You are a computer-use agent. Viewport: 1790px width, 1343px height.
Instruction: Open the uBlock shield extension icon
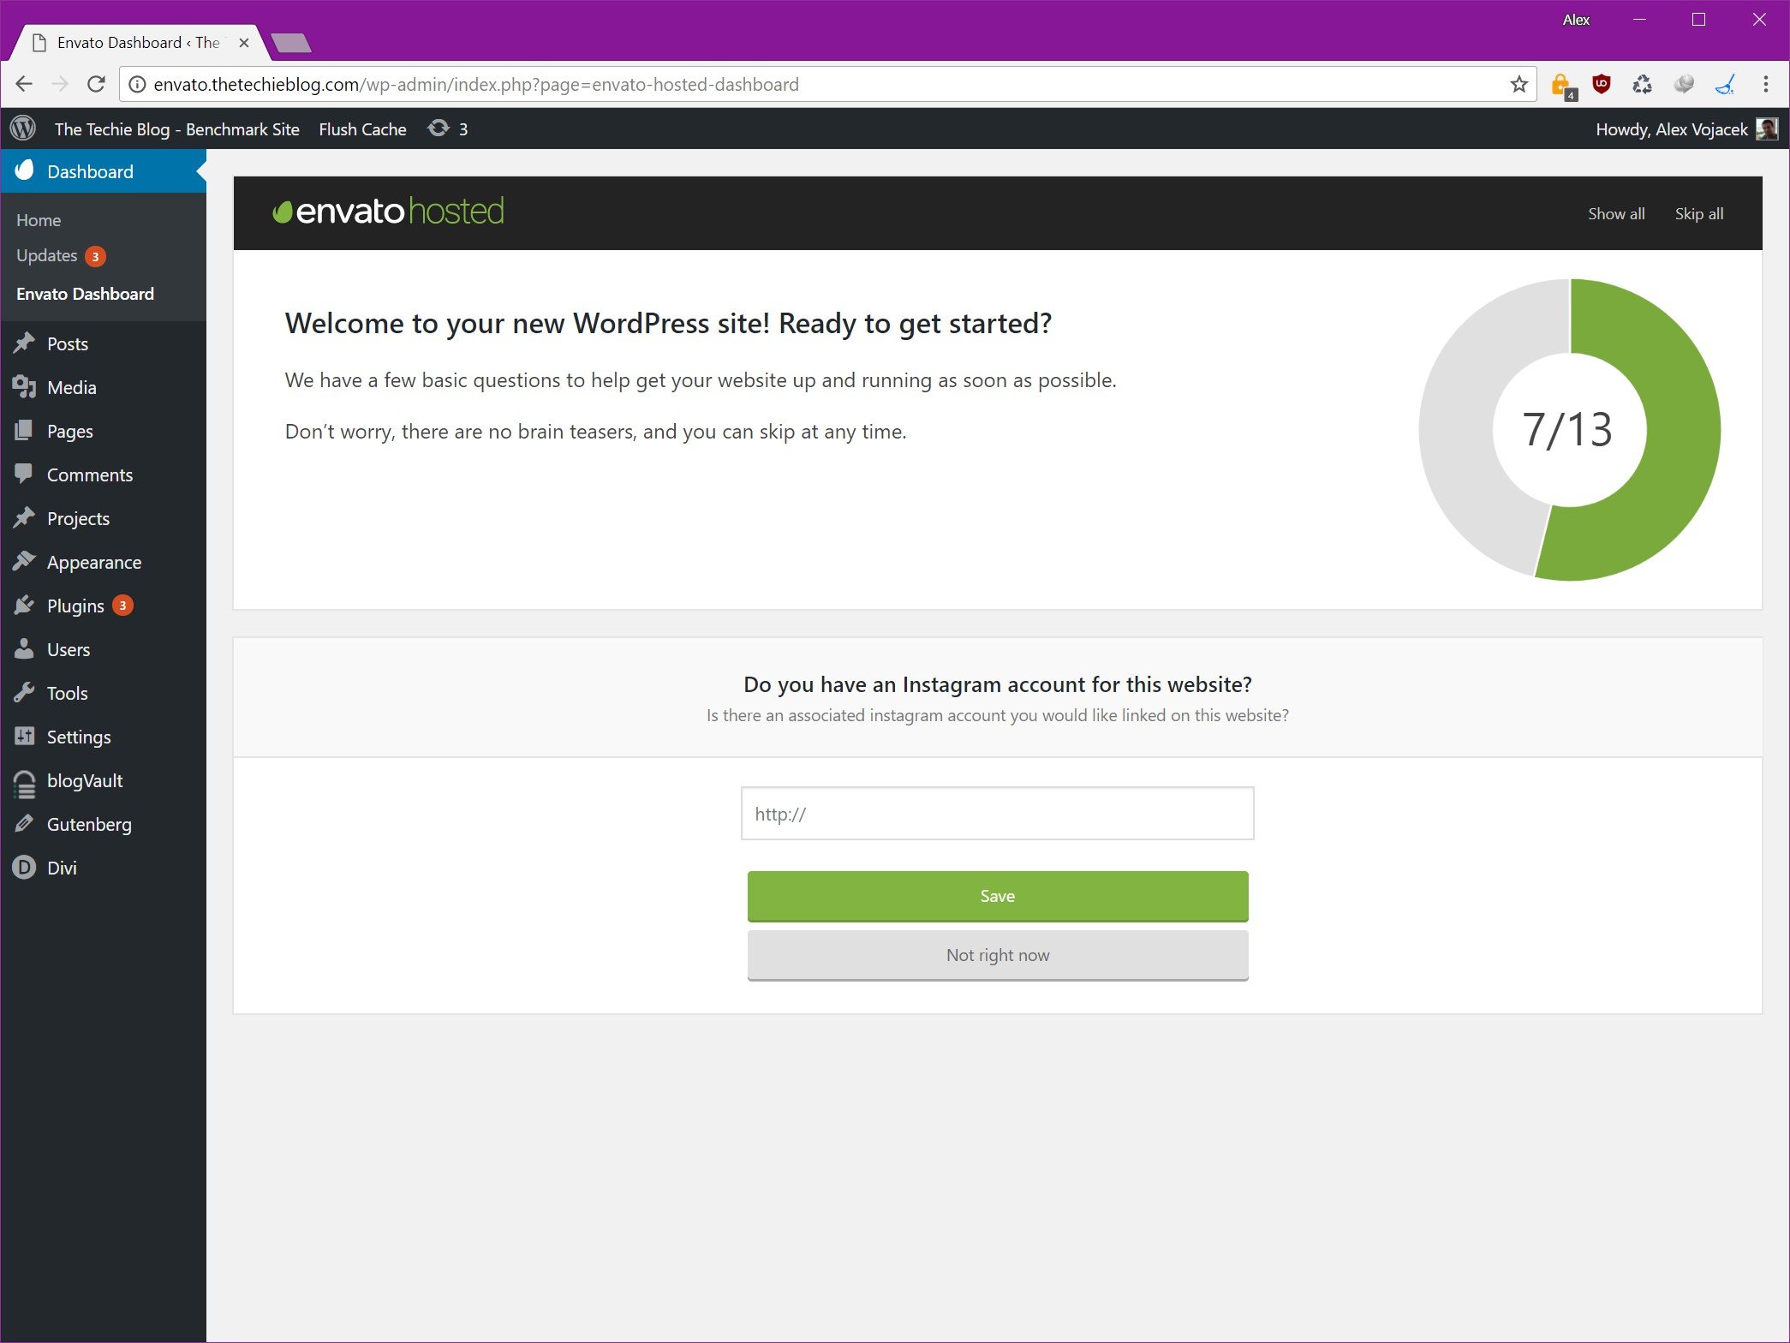coord(1601,84)
